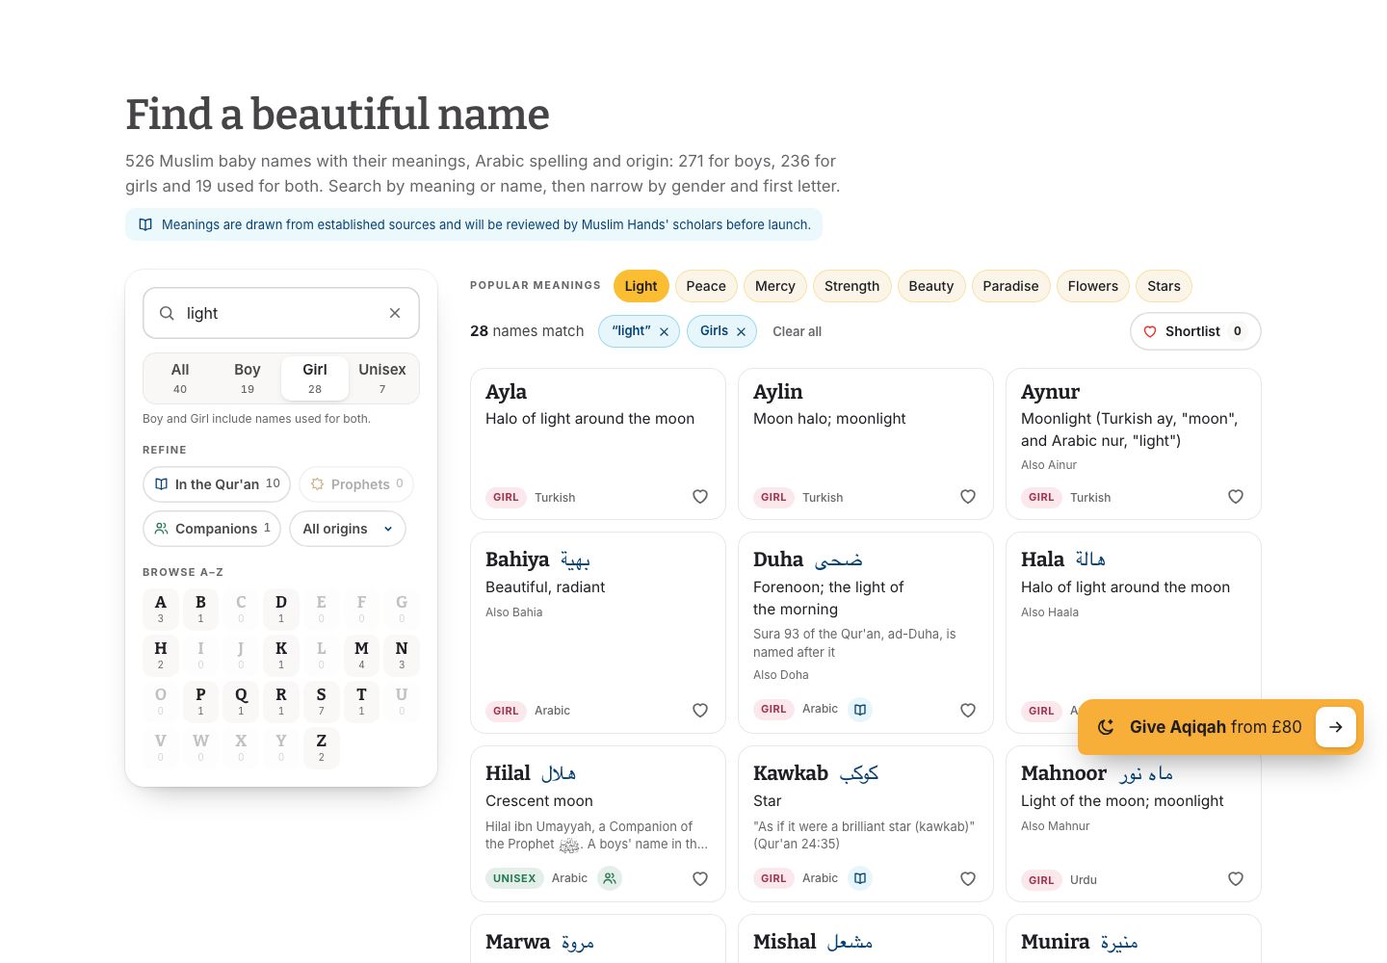Save Hilal with the heart icon
1387x963 pixels.
(700, 879)
